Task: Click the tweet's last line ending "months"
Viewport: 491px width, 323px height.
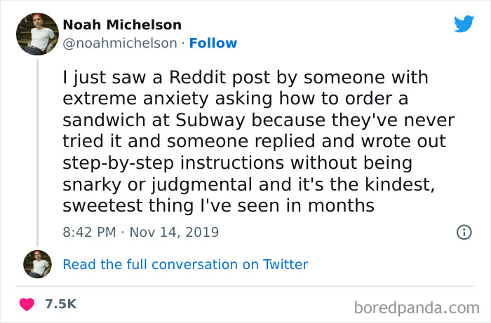Action: [x=219, y=205]
